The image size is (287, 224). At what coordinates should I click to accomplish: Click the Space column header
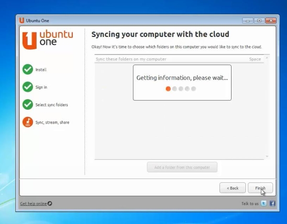pyautogui.click(x=255, y=59)
